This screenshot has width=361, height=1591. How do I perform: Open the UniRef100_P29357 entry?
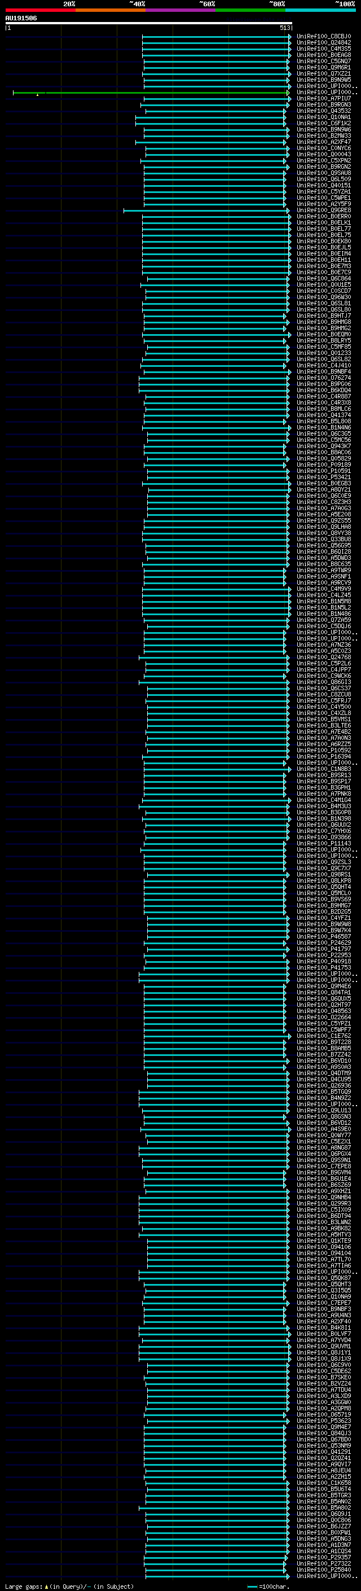[x=323, y=1557]
